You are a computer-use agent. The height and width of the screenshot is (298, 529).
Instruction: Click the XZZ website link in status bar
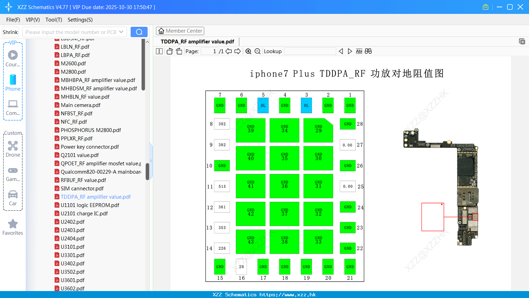(x=288, y=295)
